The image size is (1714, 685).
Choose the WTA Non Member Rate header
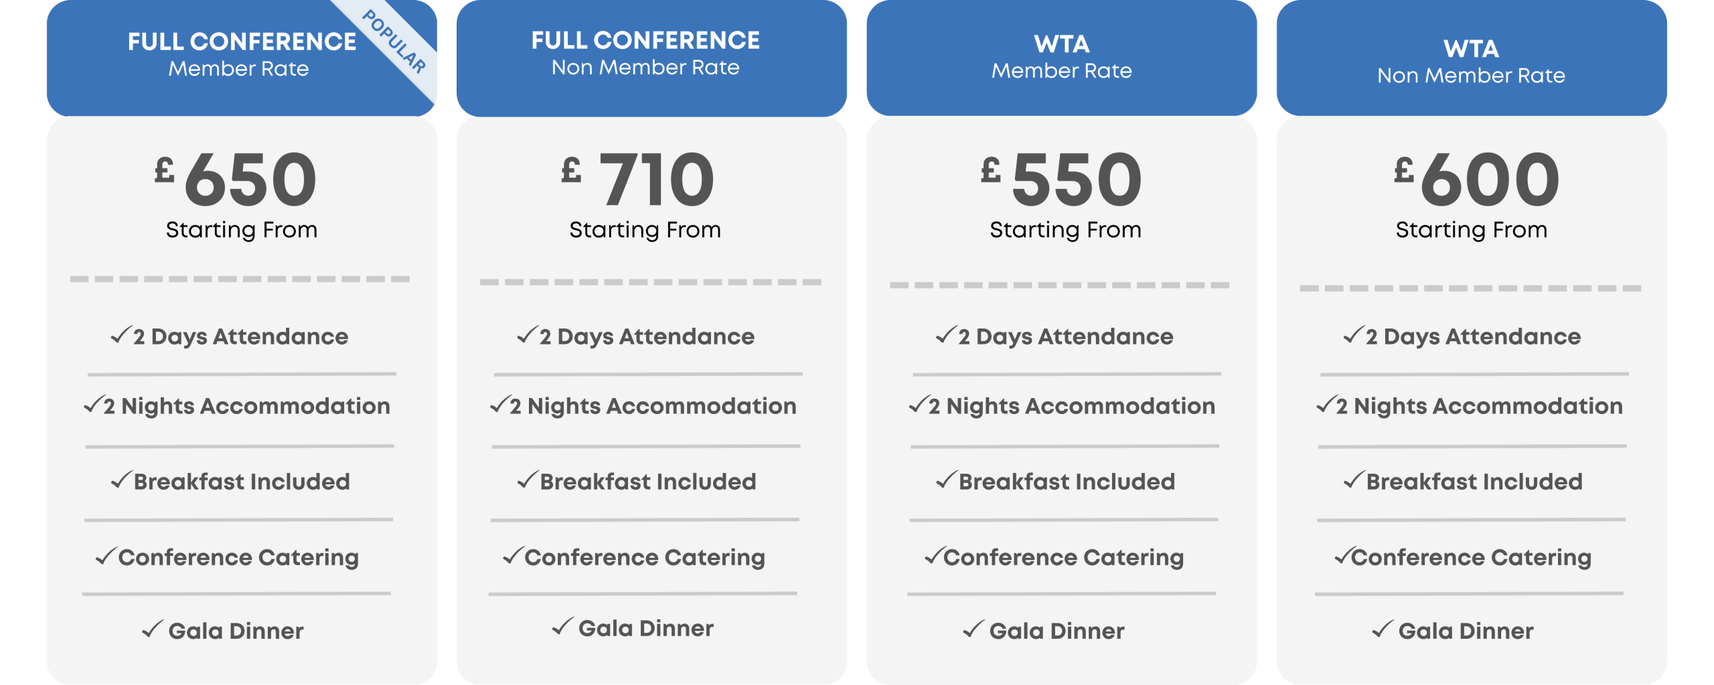click(x=1471, y=60)
